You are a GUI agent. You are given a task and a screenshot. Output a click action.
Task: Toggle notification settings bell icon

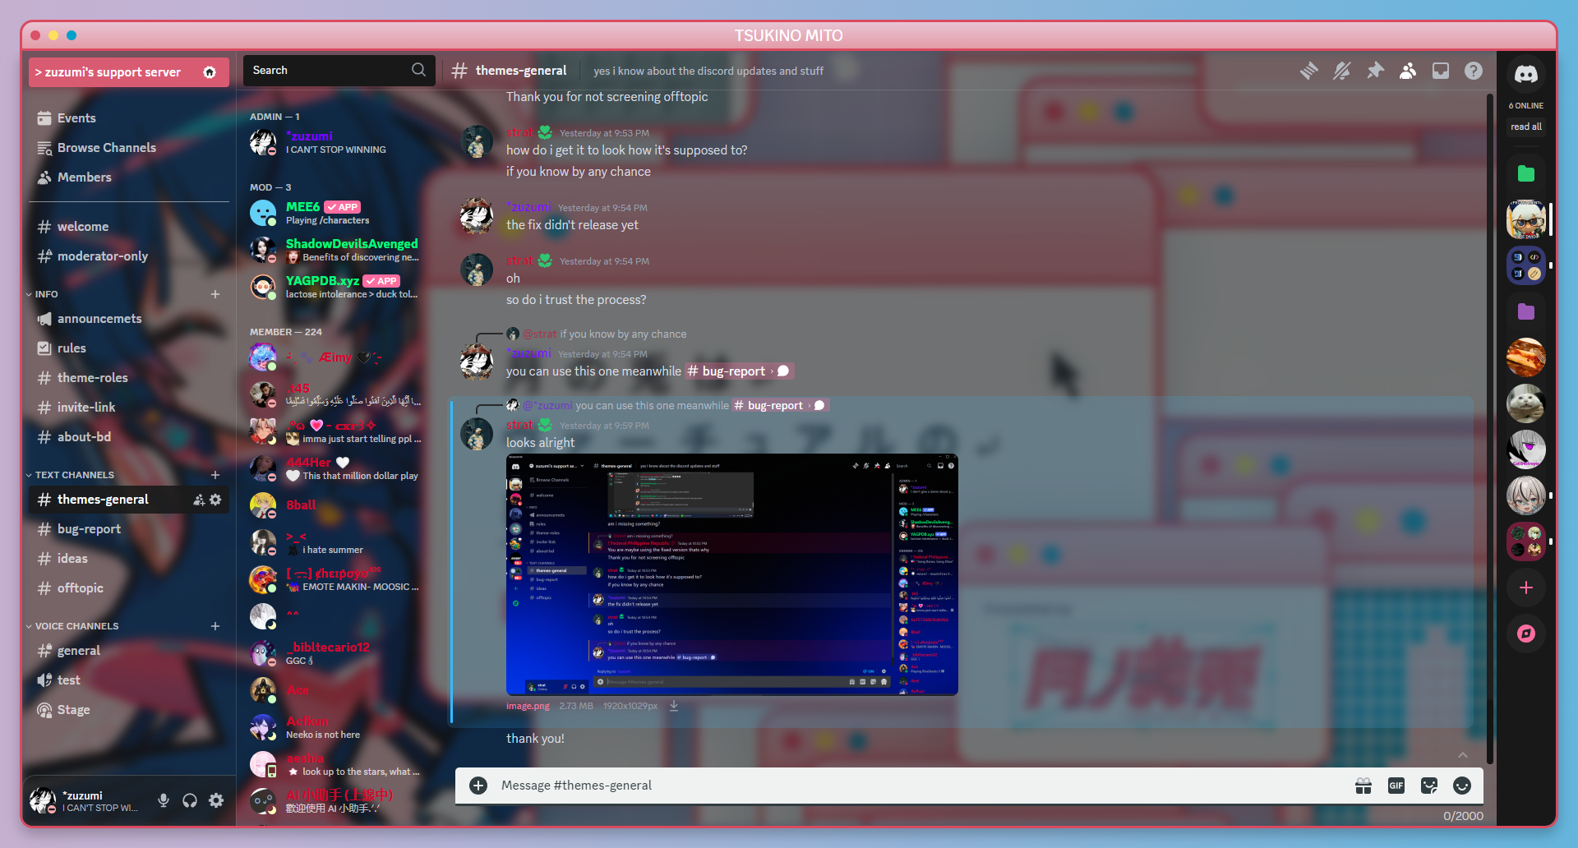click(x=1342, y=71)
